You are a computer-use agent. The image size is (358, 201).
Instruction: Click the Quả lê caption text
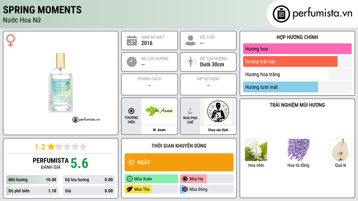point(341,165)
